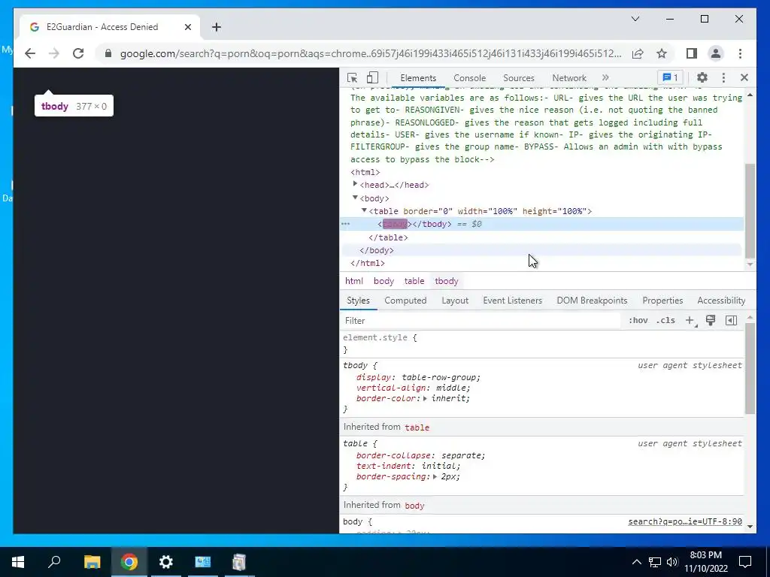Reload the current page
This screenshot has height=577, width=770.
(x=78, y=53)
